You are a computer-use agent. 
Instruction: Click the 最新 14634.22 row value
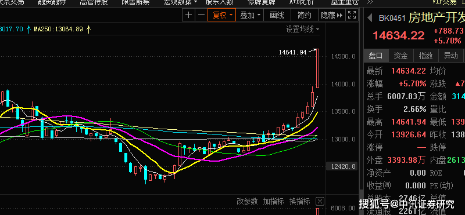coord(409,71)
